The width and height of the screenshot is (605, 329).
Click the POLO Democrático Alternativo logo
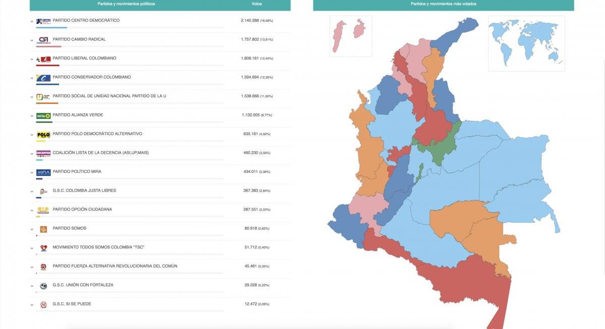[43, 135]
